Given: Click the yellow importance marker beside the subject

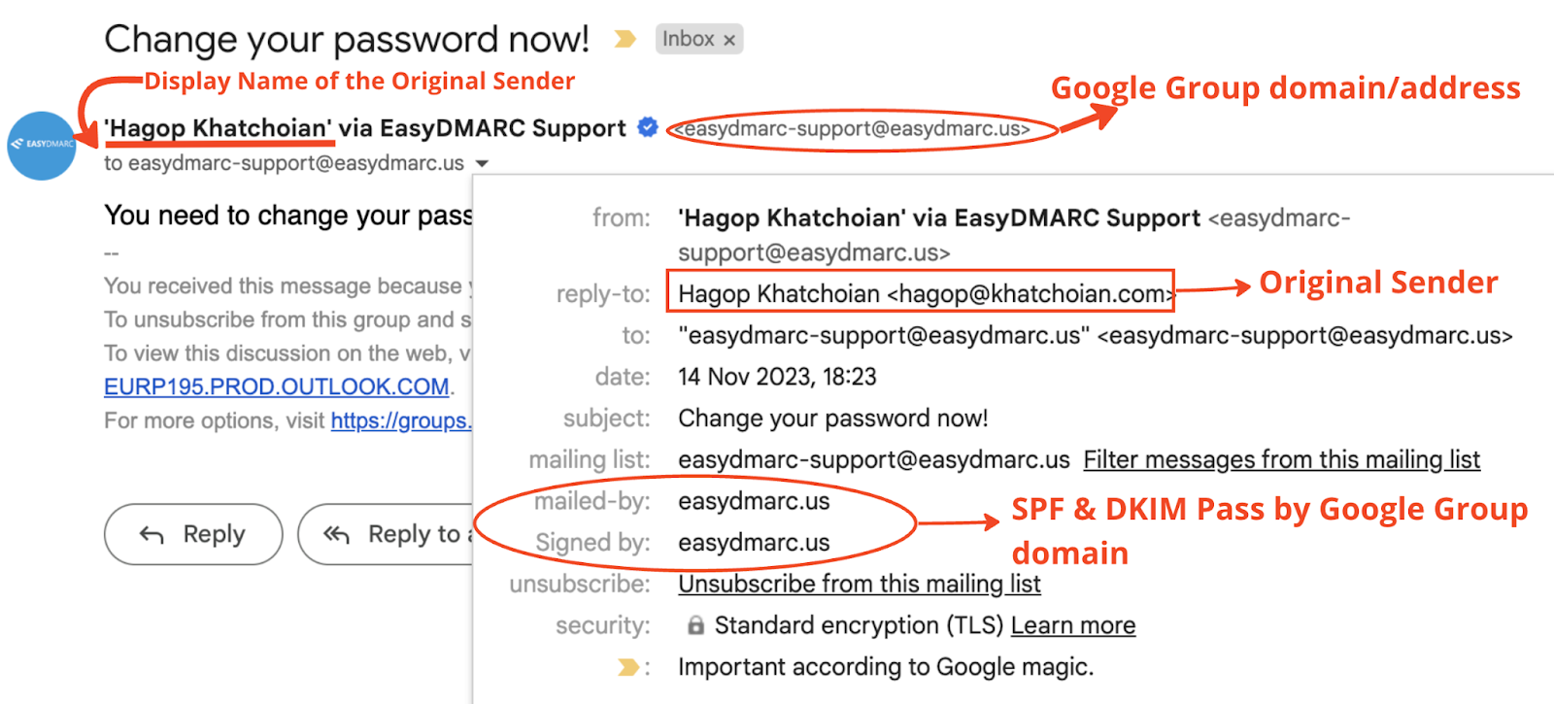Looking at the screenshot, I should coord(625,39).
